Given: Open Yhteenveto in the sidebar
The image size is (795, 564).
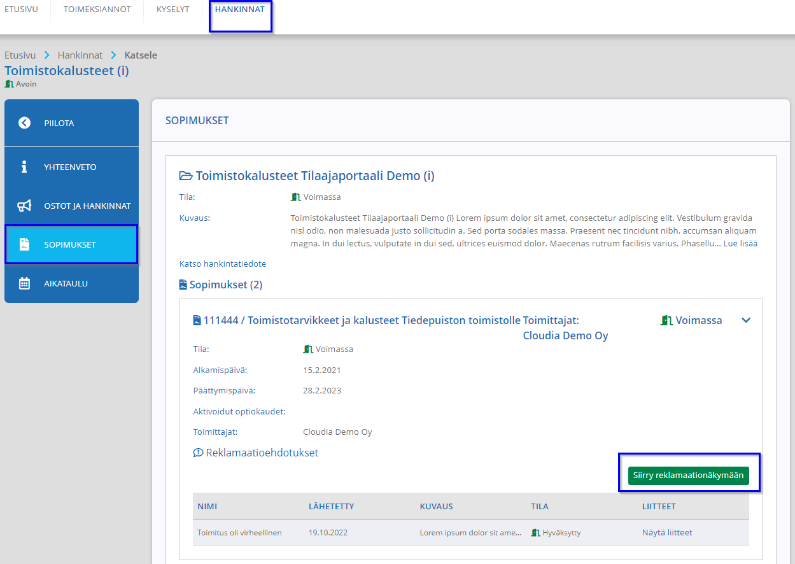Looking at the screenshot, I should [71, 167].
